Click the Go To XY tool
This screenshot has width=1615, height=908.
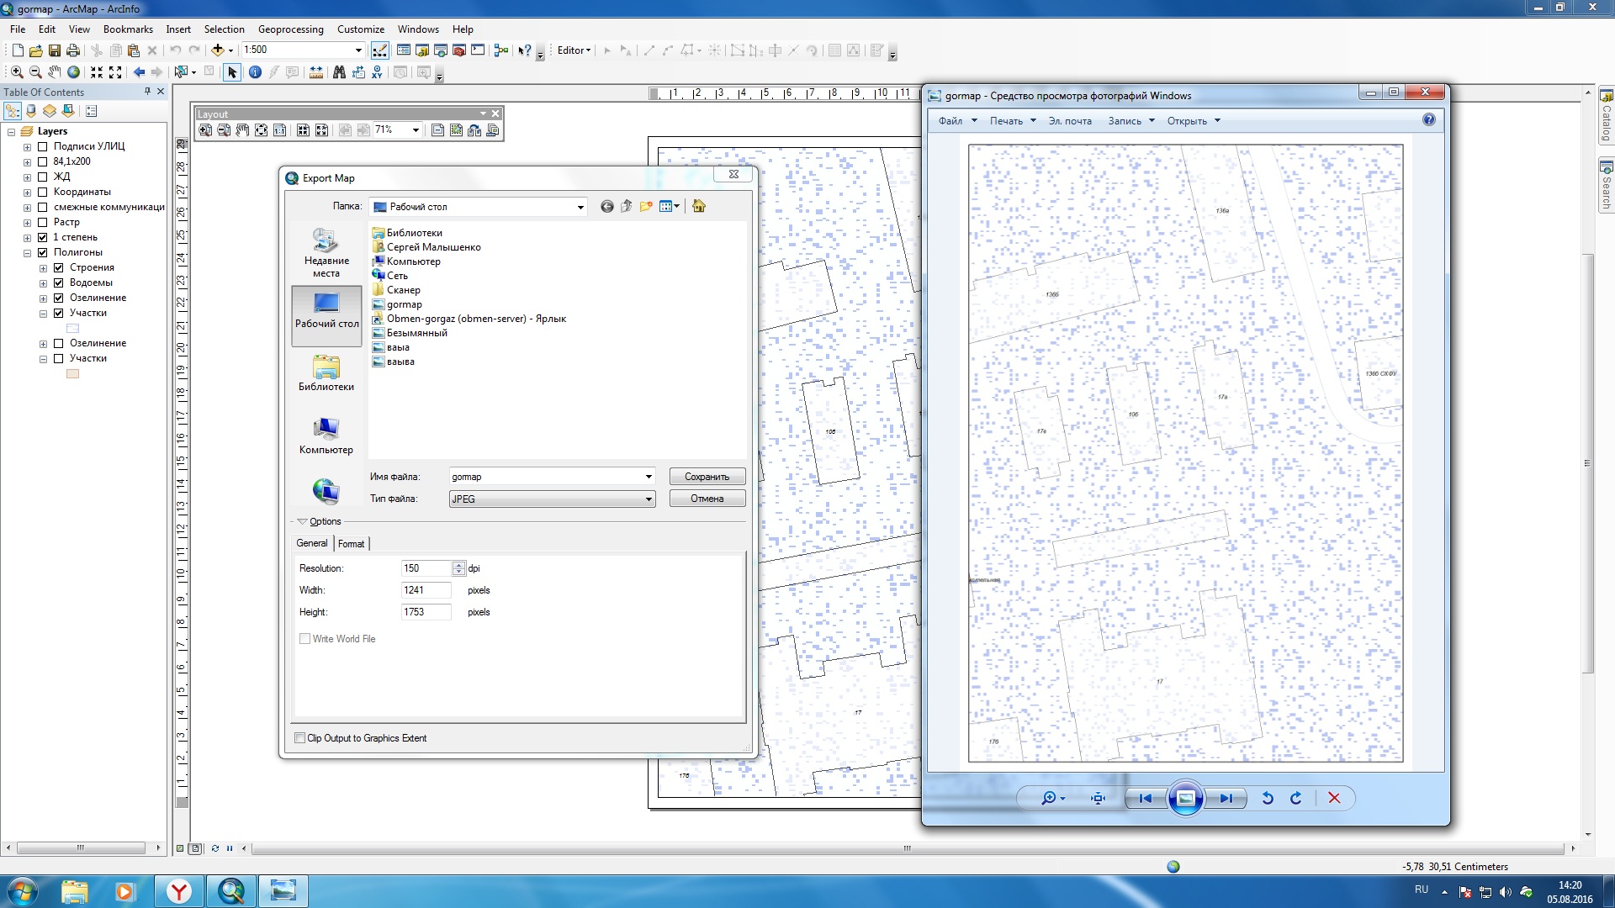click(x=377, y=72)
